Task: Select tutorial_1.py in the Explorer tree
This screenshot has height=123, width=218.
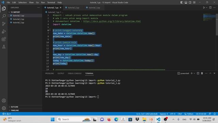Action: (25, 16)
